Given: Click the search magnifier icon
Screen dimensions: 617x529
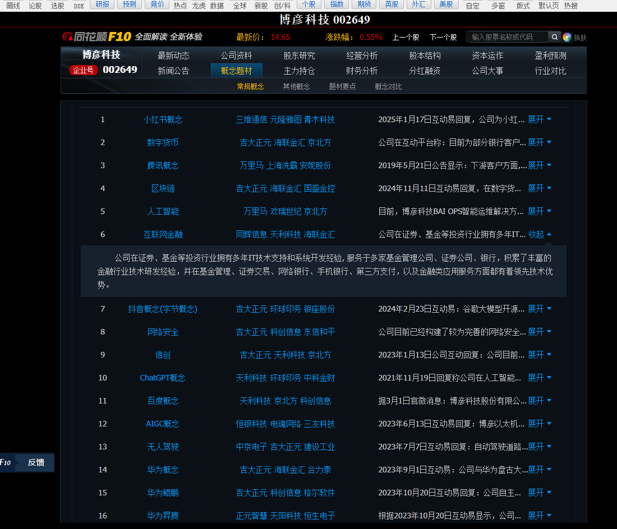Looking at the screenshot, I should click(x=554, y=37).
